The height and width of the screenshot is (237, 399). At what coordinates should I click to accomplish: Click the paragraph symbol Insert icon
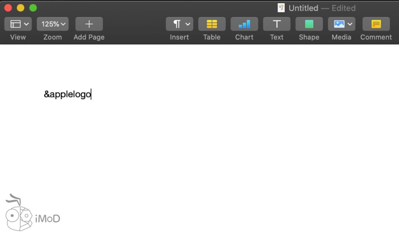pos(177,24)
